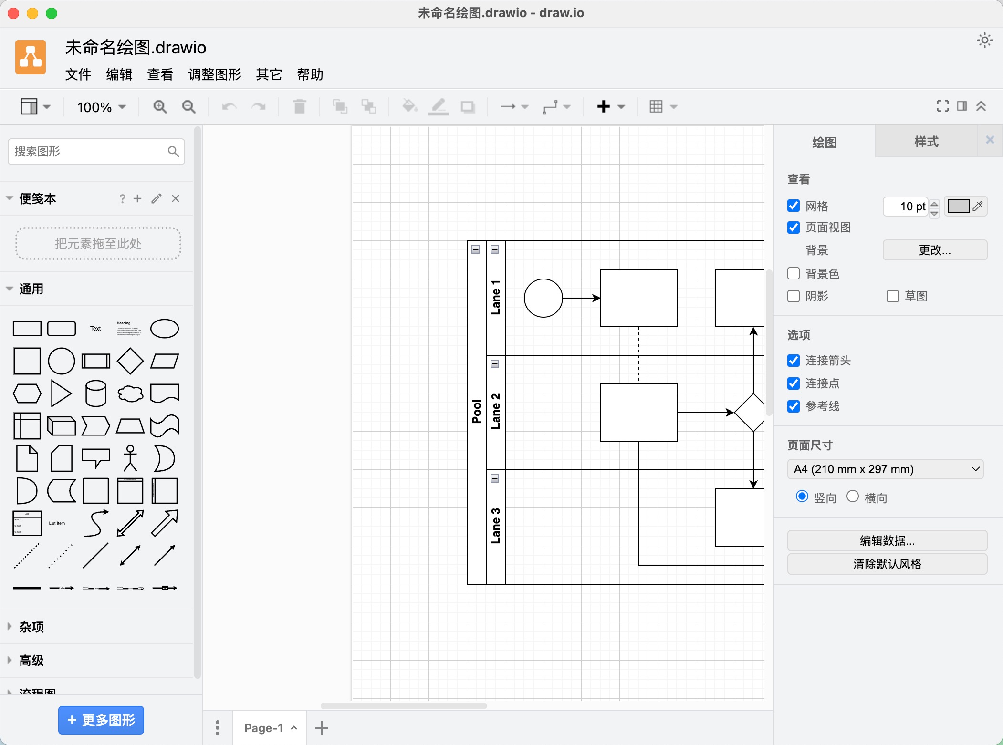Viewport: 1003px width, 745px height.
Task: Switch appearance with the sun icon
Action: [x=985, y=40]
